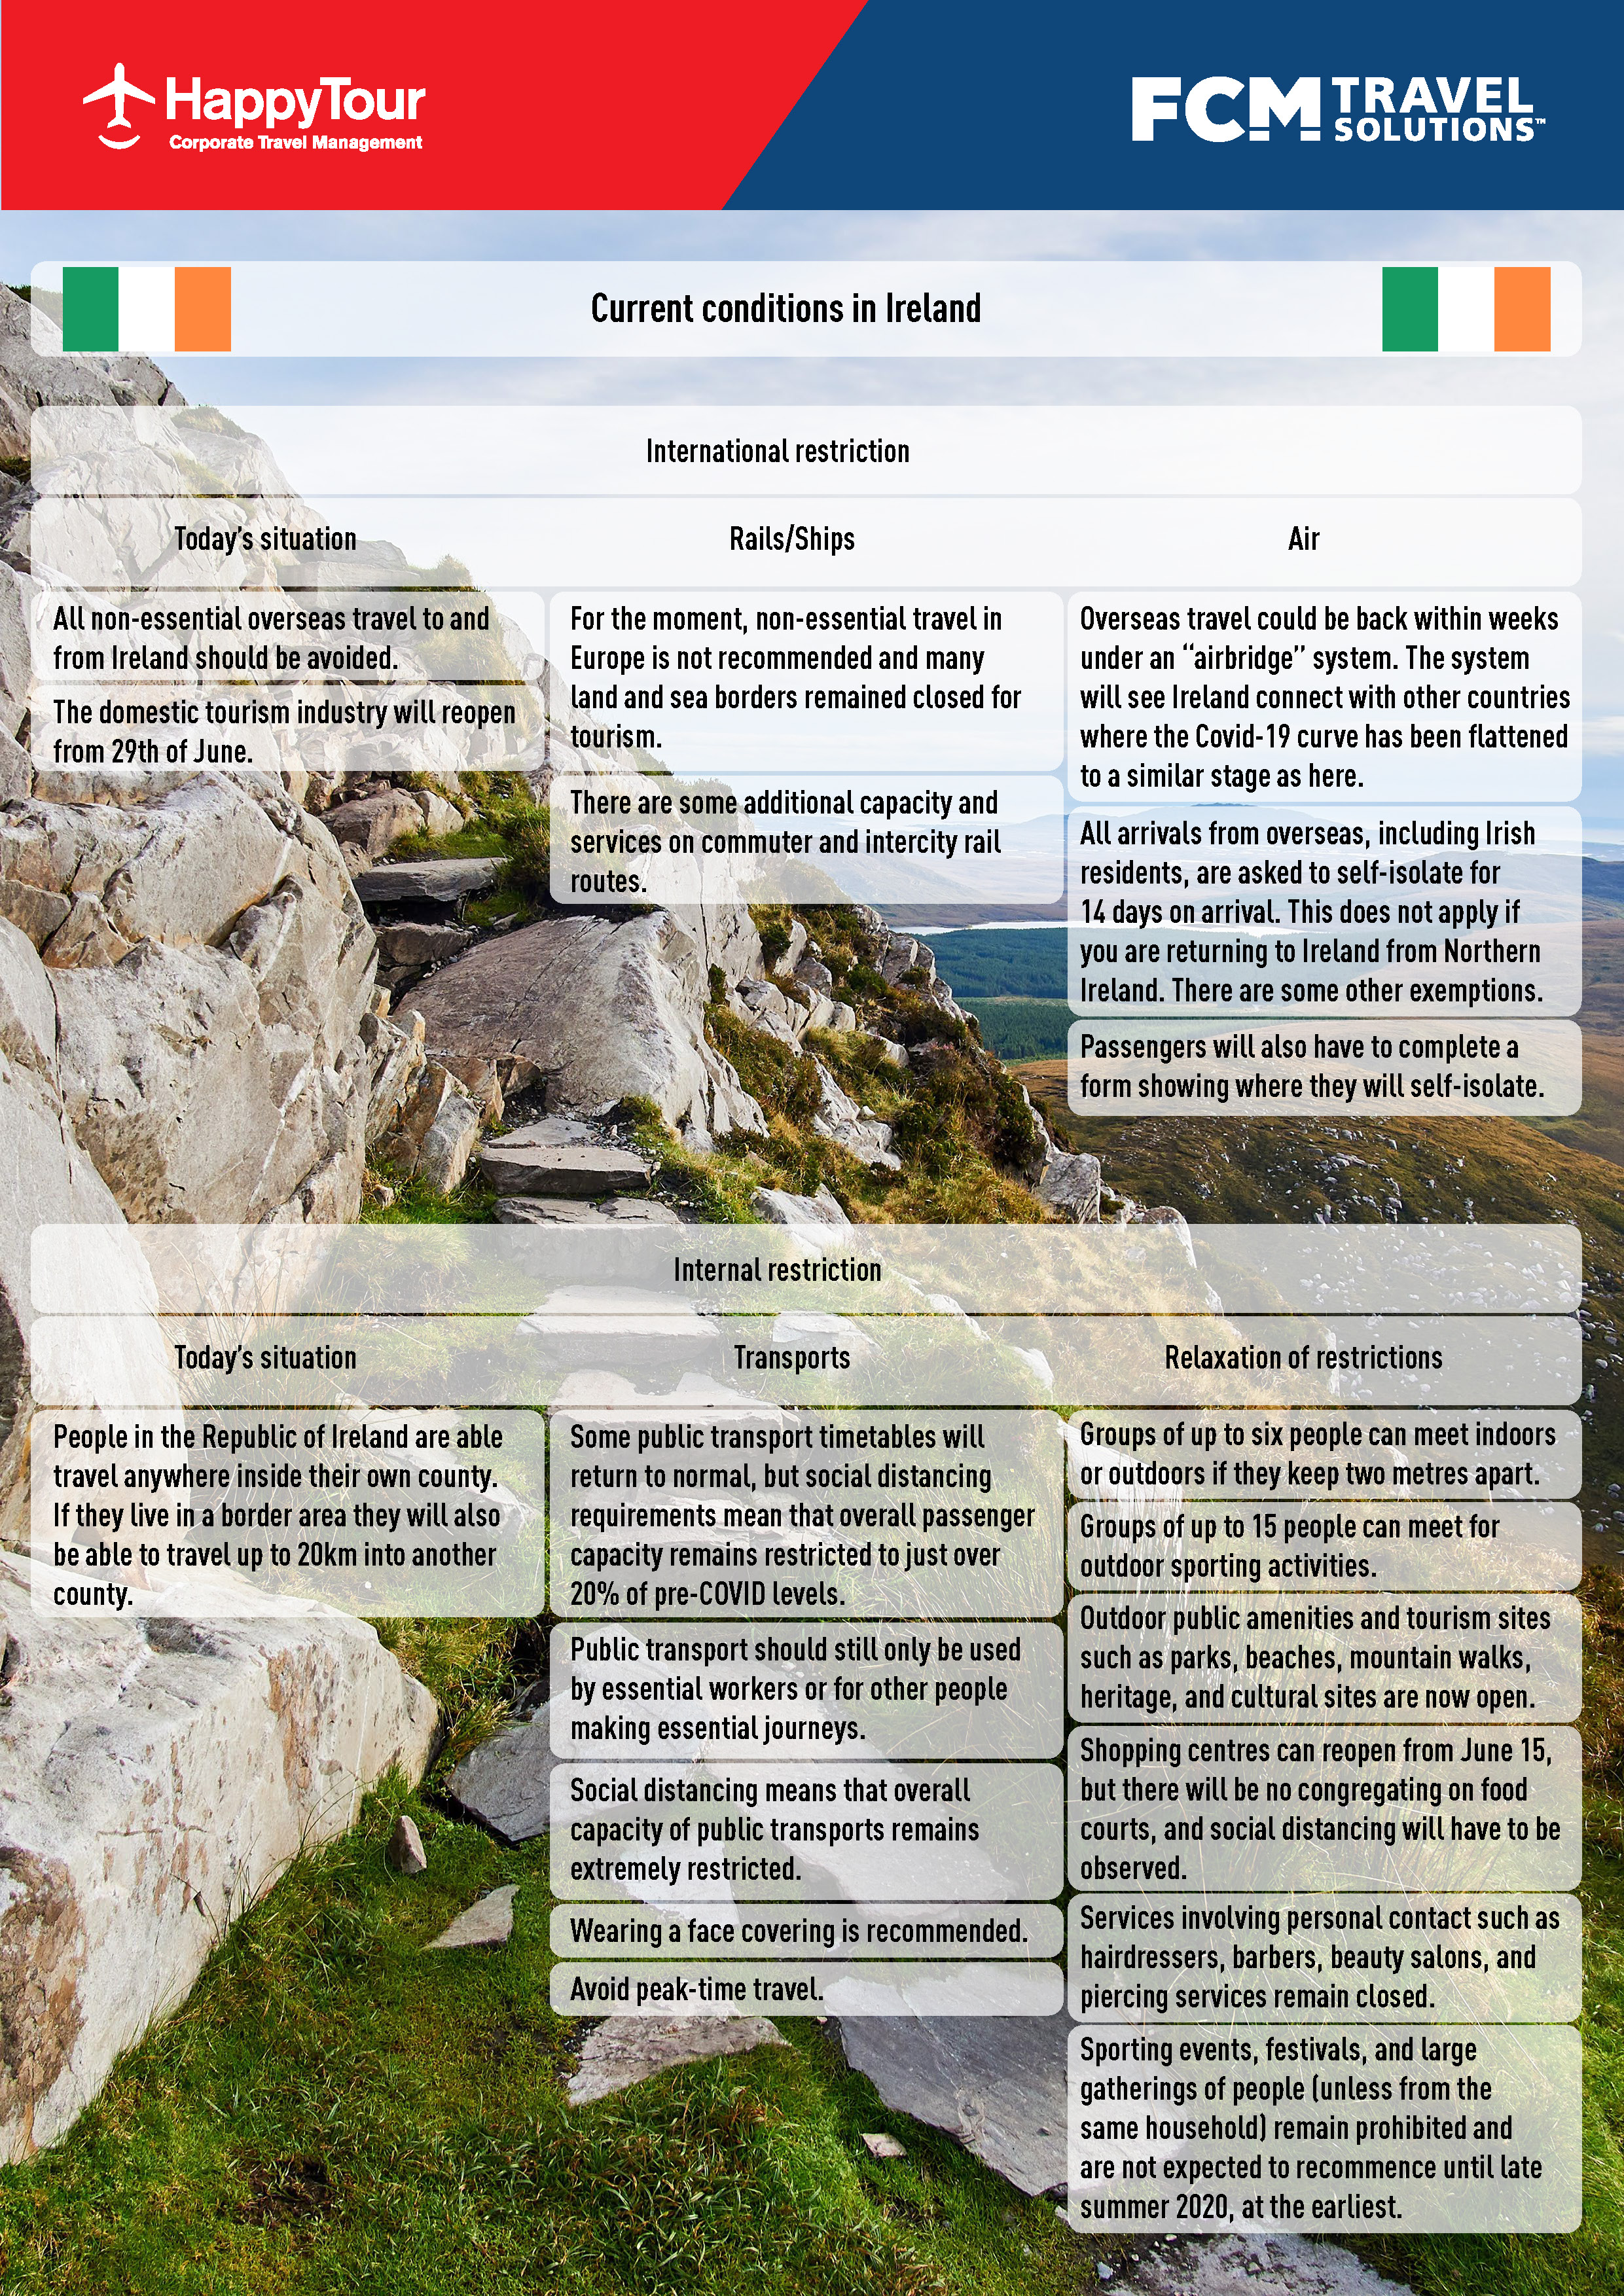The image size is (1624, 2296).
Task: Click the Irish flag right of the title
Action: pos(1466,309)
